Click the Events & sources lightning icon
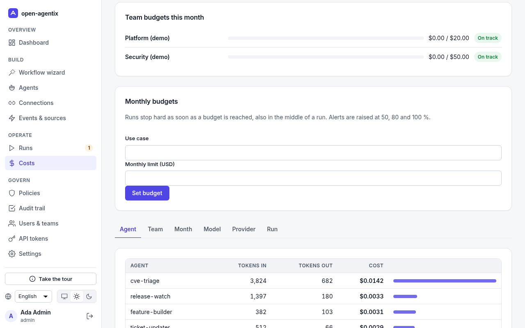 [12, 118]
